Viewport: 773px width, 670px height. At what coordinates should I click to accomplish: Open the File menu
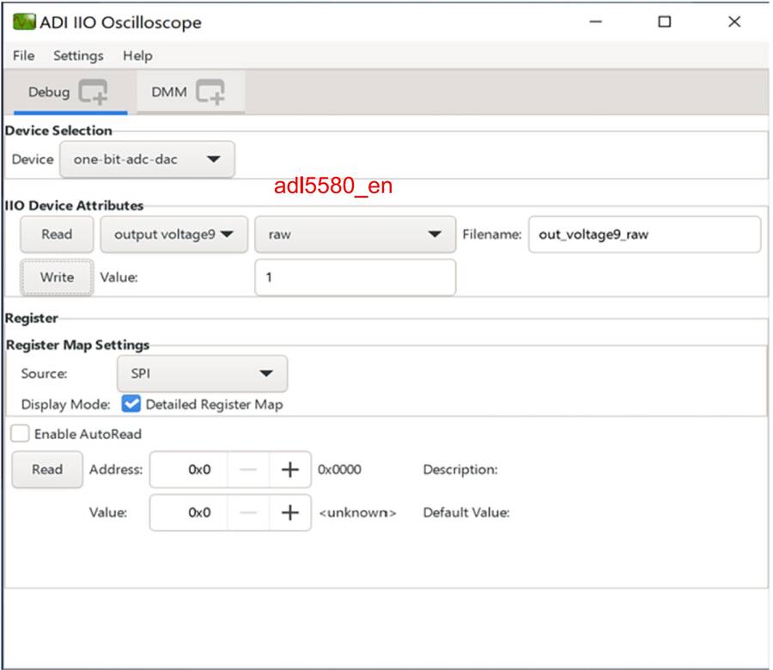coord(24,56)
